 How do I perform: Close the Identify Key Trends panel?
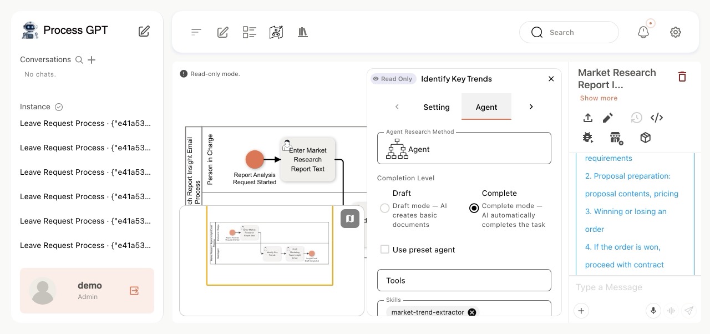pos(551,79)
